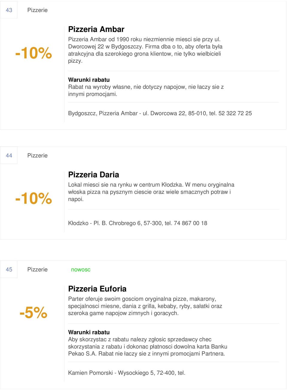Select entry number 45

(x=9, y=269)
